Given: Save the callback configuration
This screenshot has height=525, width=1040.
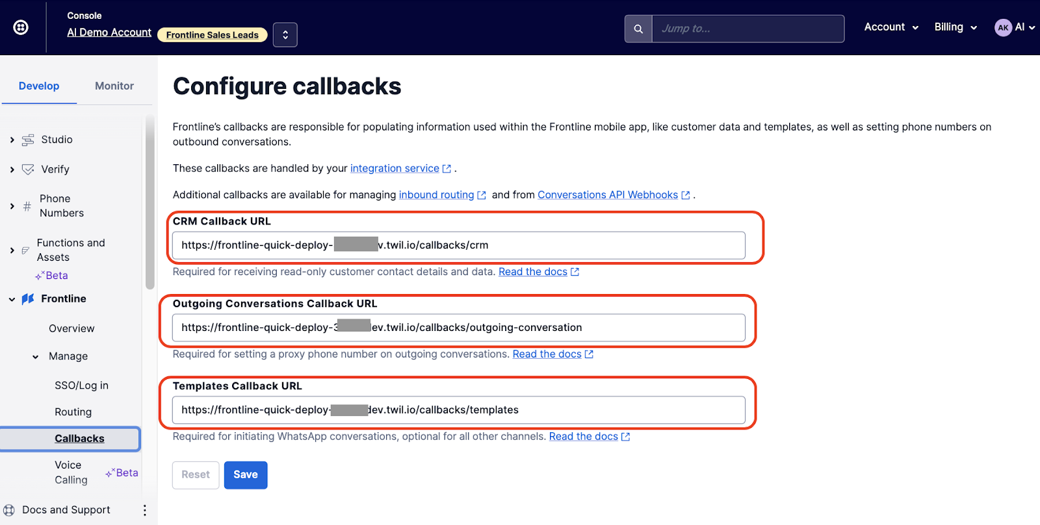Looking at the screenshot, I should click(246, 475).
